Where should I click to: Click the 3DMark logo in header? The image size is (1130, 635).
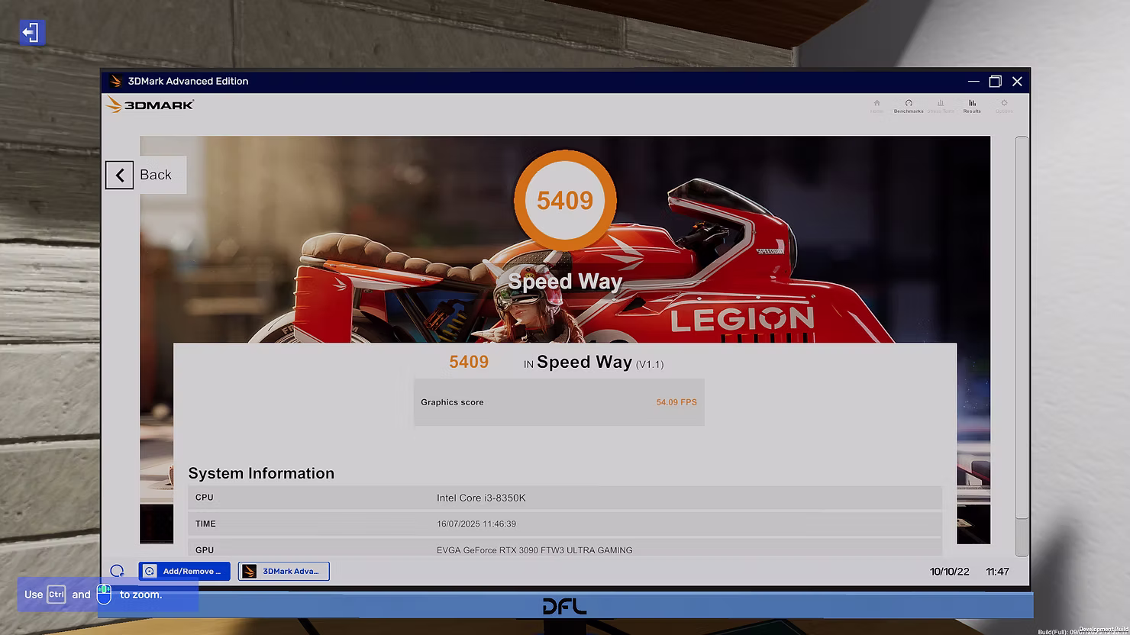pyautogui.click(x=150, y=105)
